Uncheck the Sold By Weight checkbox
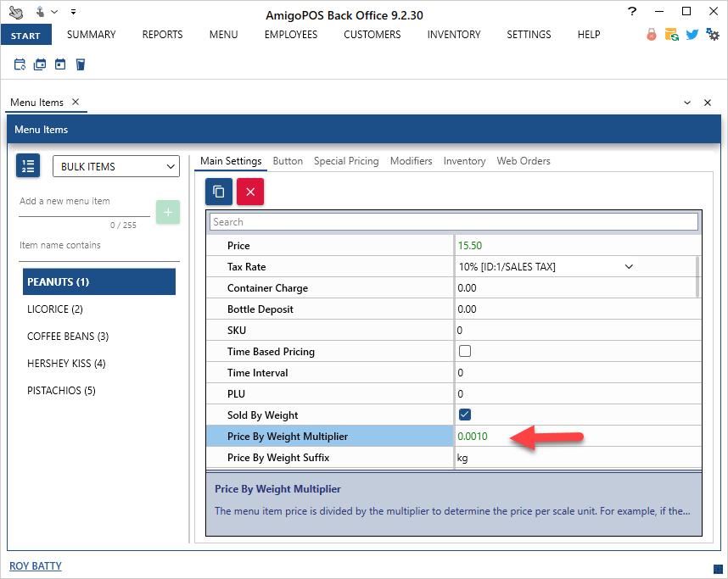 coord(465,415)
